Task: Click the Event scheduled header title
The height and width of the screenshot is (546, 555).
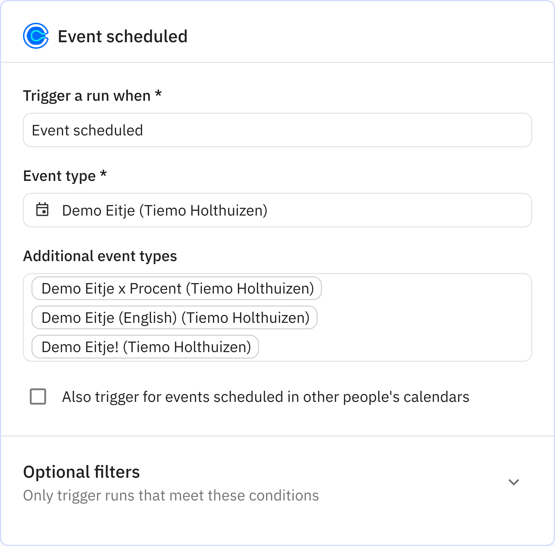Action: click(122, 36)
